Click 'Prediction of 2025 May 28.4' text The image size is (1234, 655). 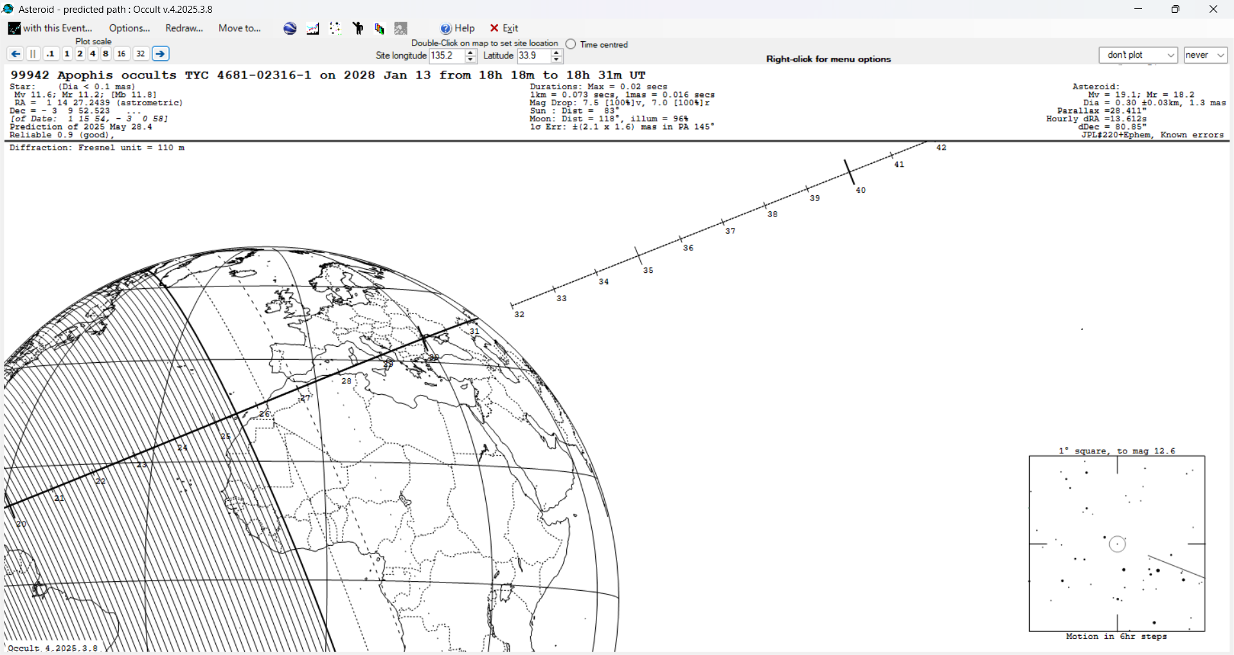81,127
